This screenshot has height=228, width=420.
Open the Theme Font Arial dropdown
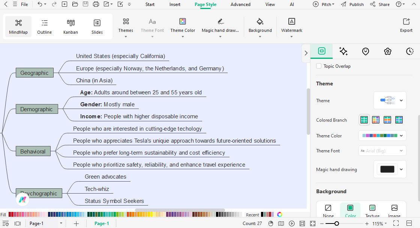382,151
